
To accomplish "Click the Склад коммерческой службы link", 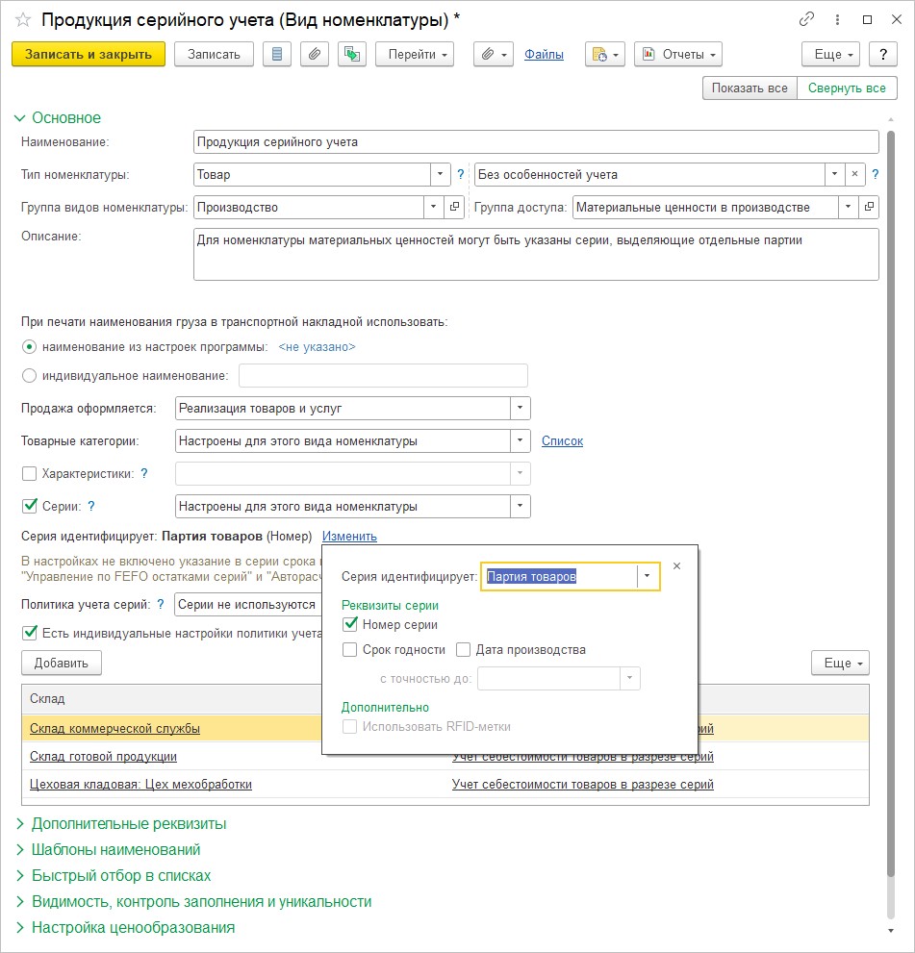I will tap(114, 729).
